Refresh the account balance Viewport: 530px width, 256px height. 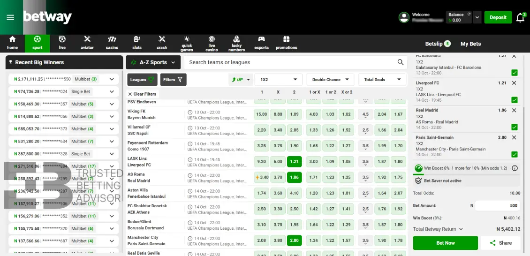pos(469,14)
